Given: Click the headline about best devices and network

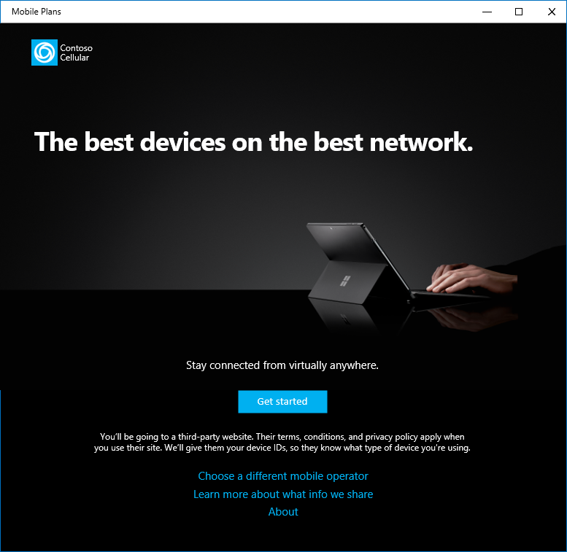Looking at the screenshot, I should coord(253,141).
